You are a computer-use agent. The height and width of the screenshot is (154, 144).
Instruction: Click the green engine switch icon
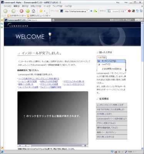click(x=95, y=11)
